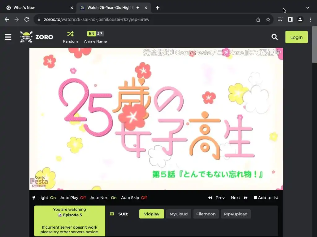Select MyCloud server
Screen dimensions: 317x237
click(x=179, y=214)
